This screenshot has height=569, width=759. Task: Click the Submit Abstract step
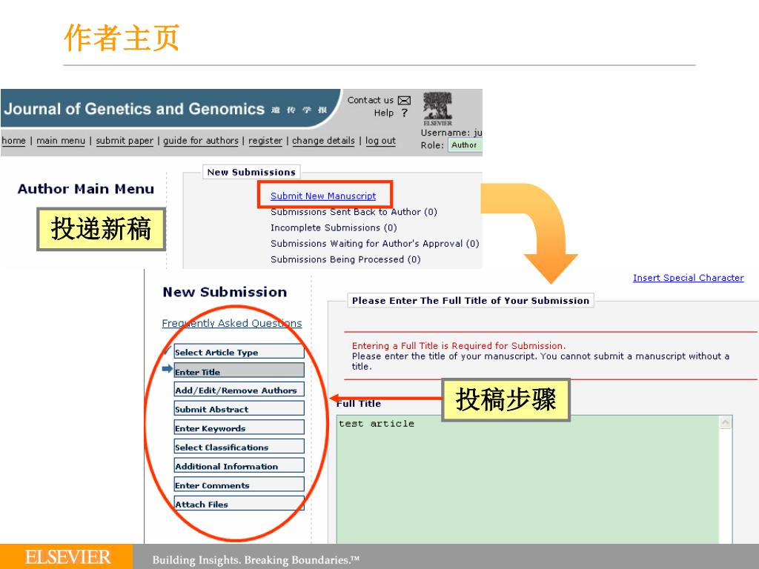239,408
